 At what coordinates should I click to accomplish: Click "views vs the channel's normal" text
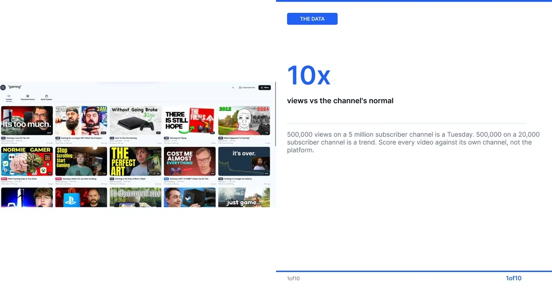tap(340, 100)
